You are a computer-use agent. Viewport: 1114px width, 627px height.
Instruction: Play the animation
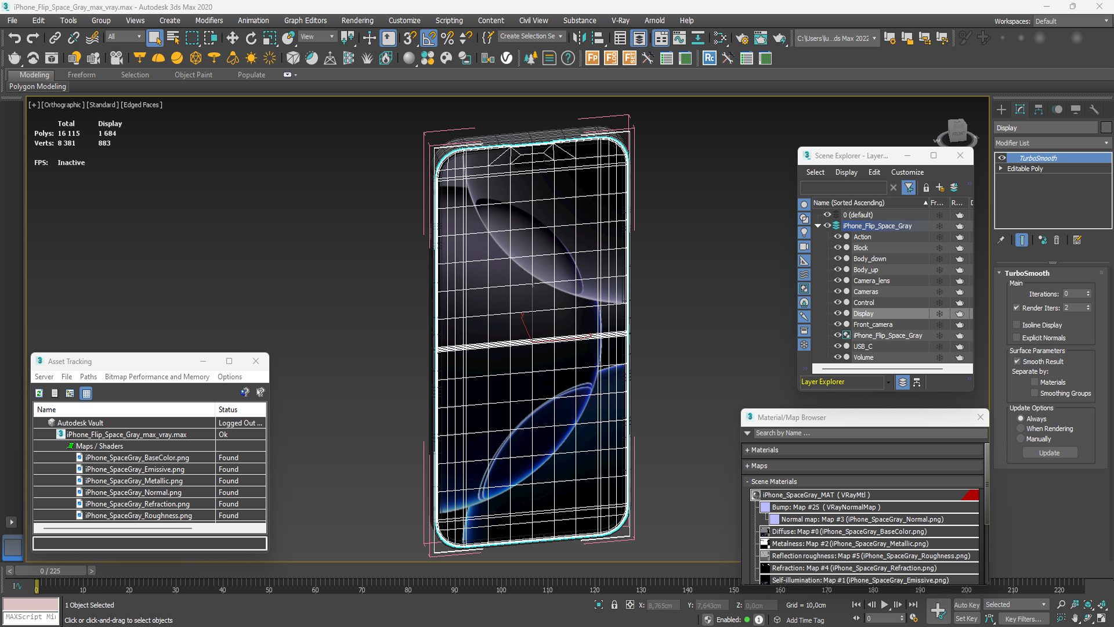884,605
